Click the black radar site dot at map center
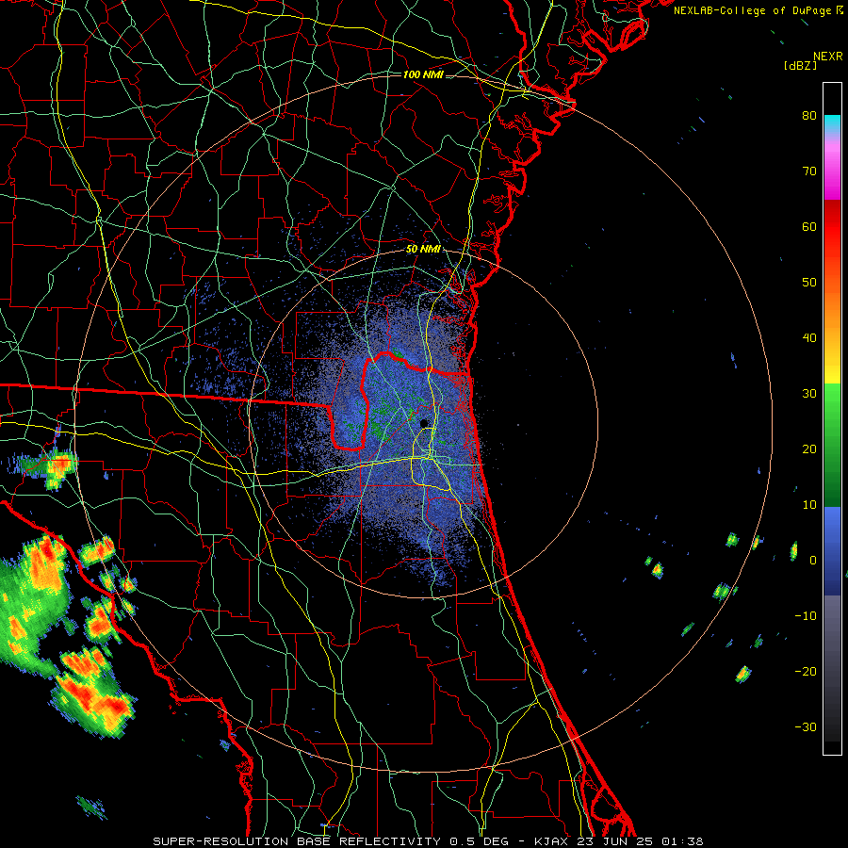The width and height of the screenshot is (848, 848). pos(424,423)
